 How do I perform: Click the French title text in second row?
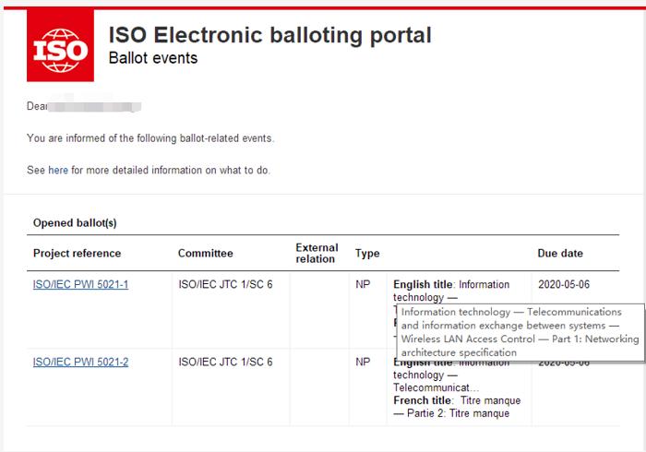pyautogui.click(x=457, y=407)
